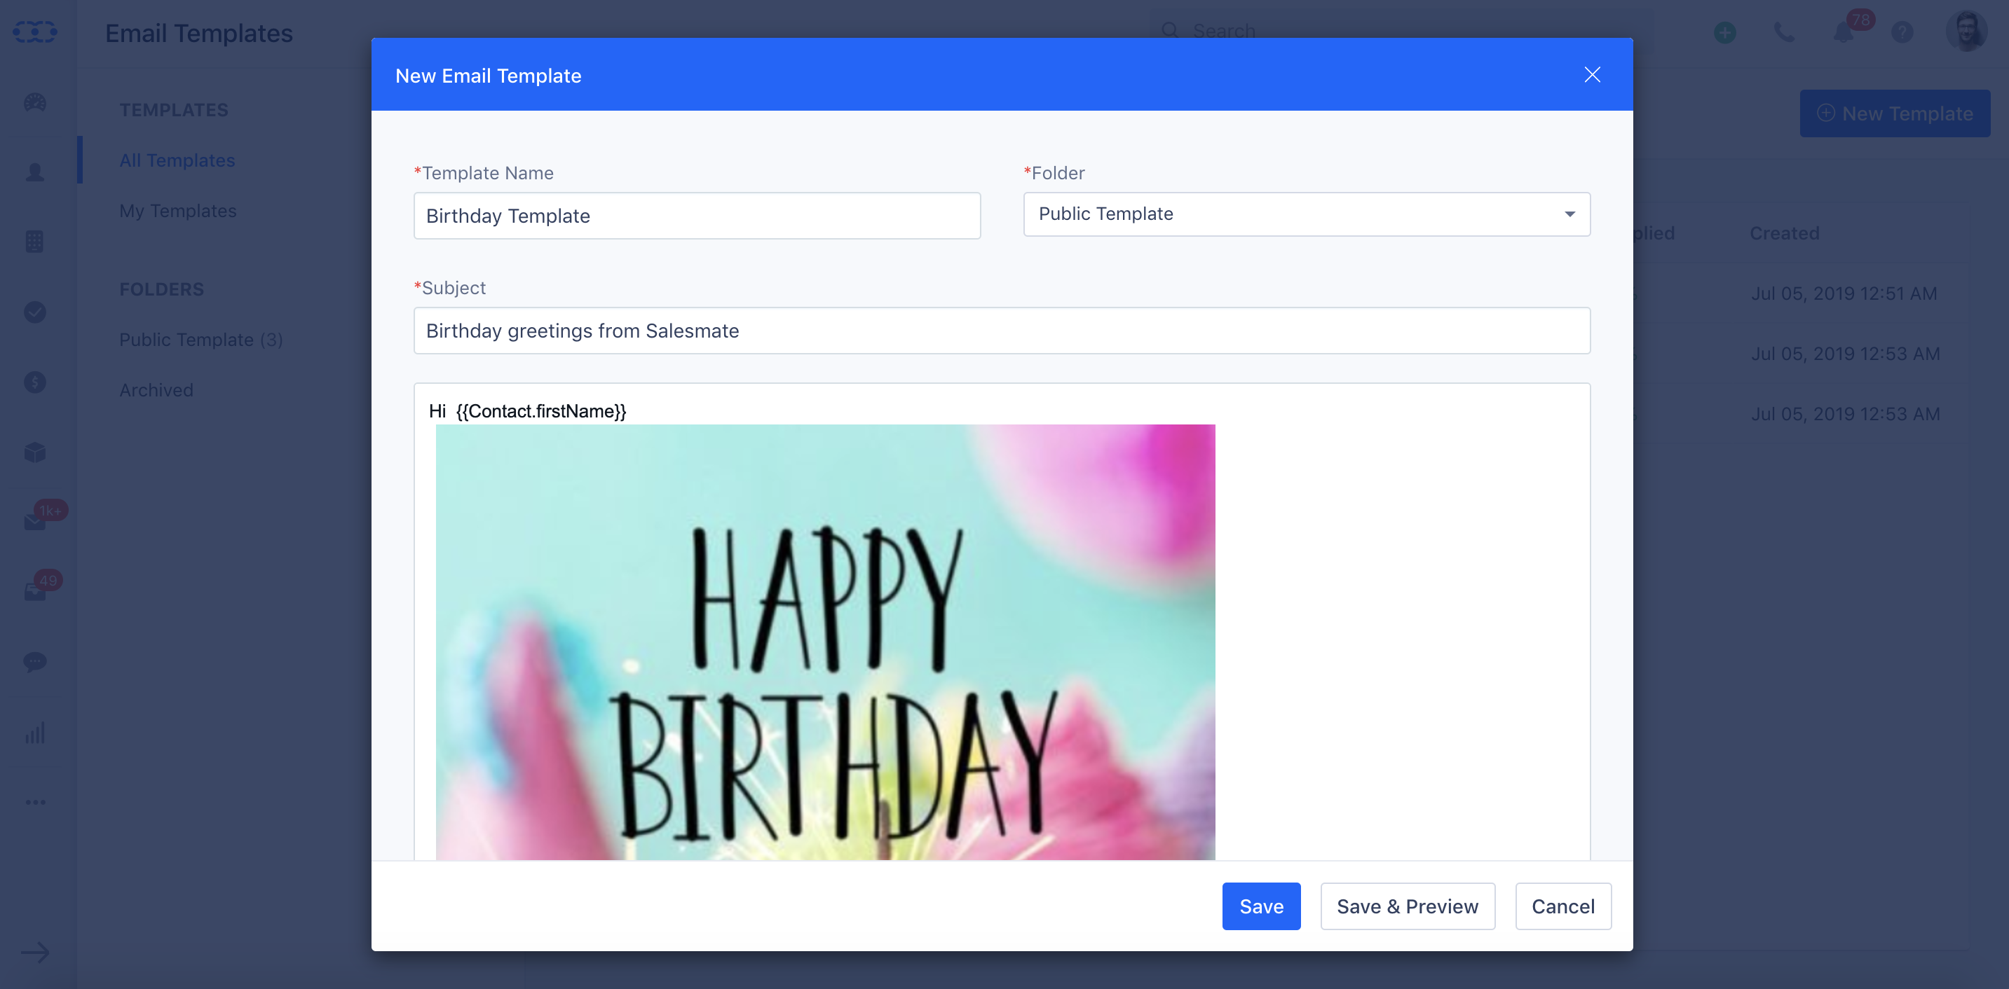2009x989 pixels.
Task: Click the green quick add plus icon
Action: tap(1725, 33)
